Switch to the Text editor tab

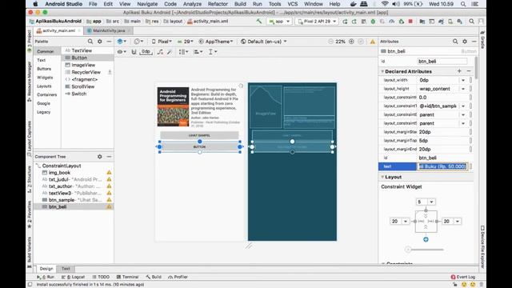66,269
